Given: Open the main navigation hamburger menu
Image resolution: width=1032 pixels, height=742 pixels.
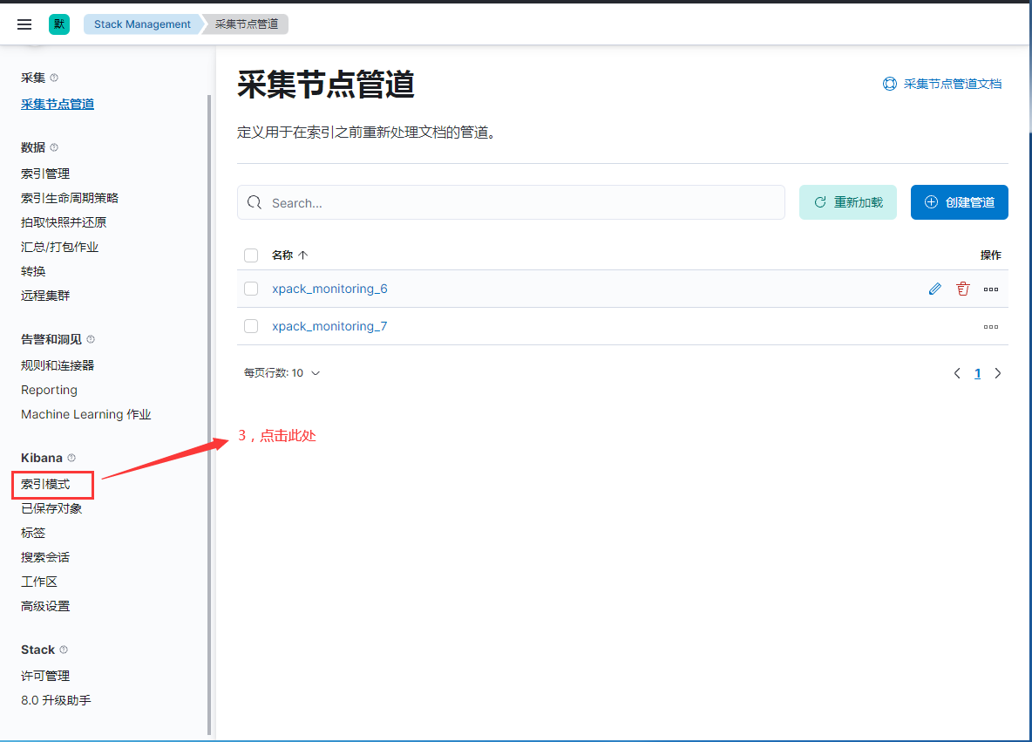Looking at the screenshot, I should (x=24, y=24).
